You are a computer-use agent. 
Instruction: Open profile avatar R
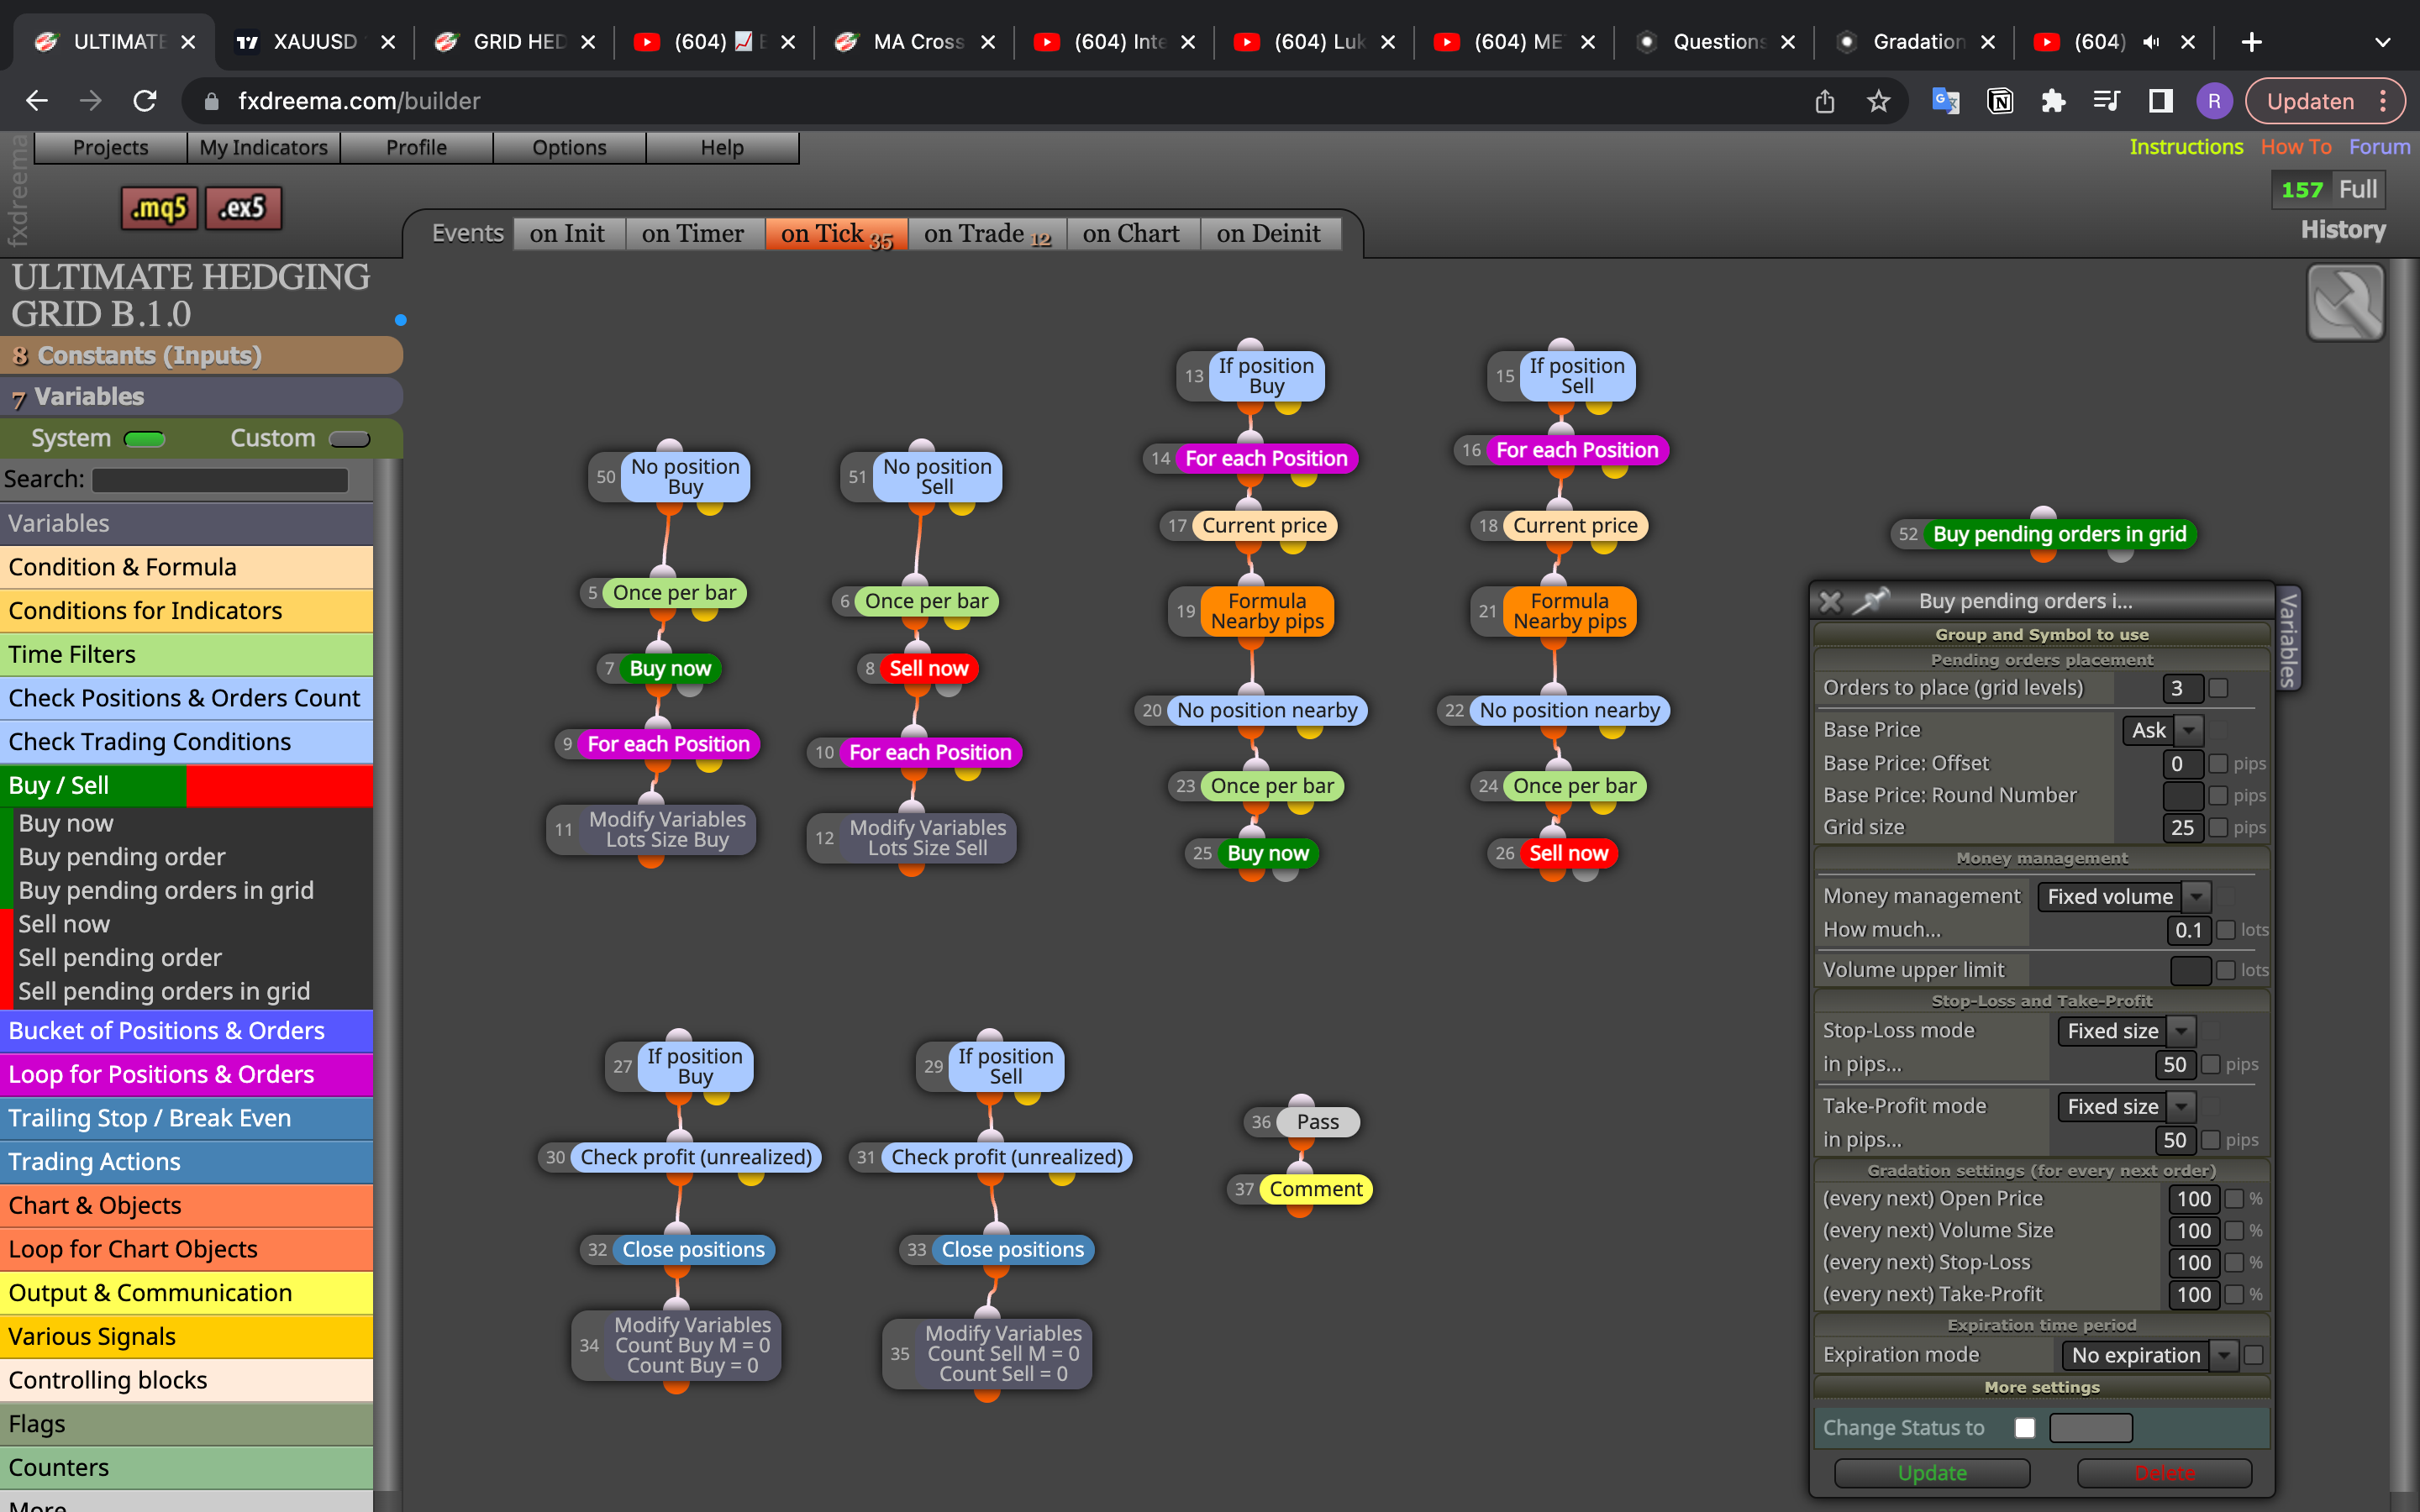coord(2214,101)
